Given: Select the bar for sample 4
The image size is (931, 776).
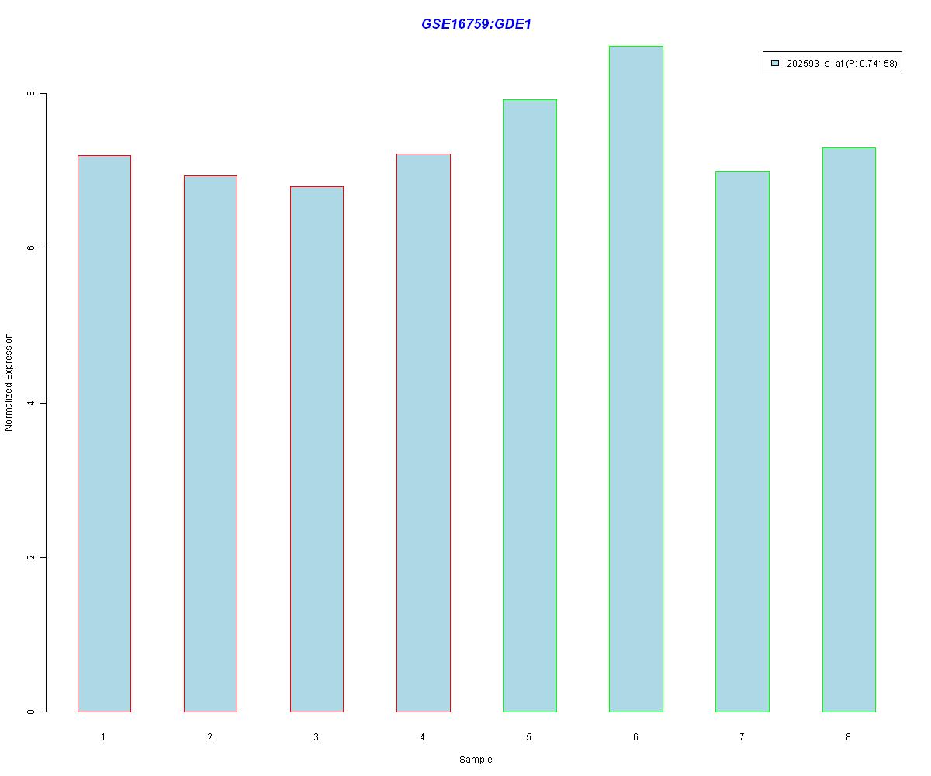Looking at the screenshot, I should pyautogui.click(x=424, y=433).
